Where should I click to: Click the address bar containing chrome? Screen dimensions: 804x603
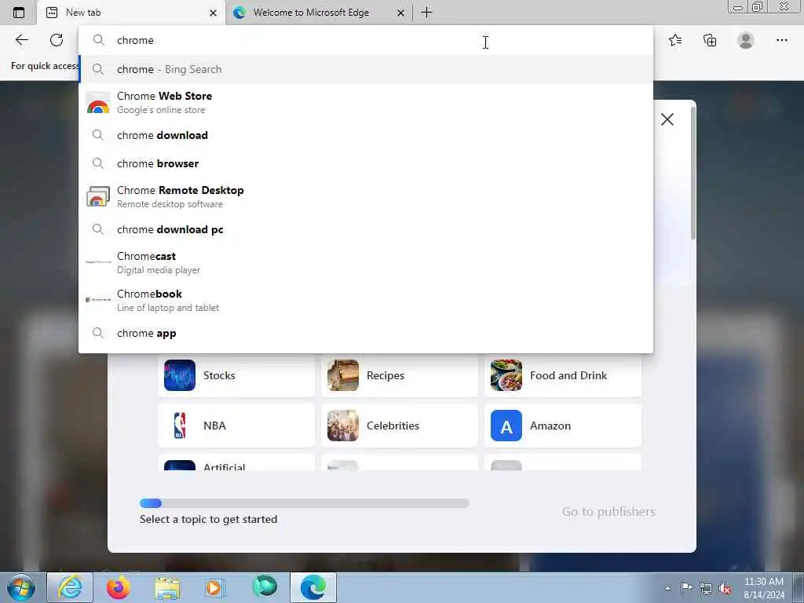coord(366,40)
